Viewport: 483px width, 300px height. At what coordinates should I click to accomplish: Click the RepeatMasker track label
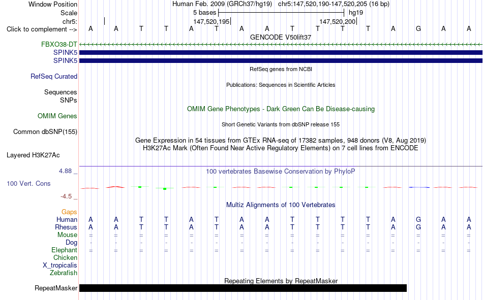(x=56, y=288)
